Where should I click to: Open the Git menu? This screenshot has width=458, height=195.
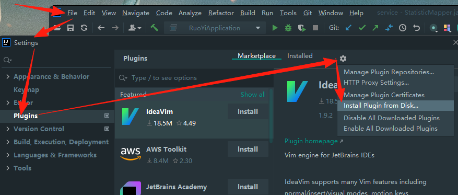[x=308, y=13]
